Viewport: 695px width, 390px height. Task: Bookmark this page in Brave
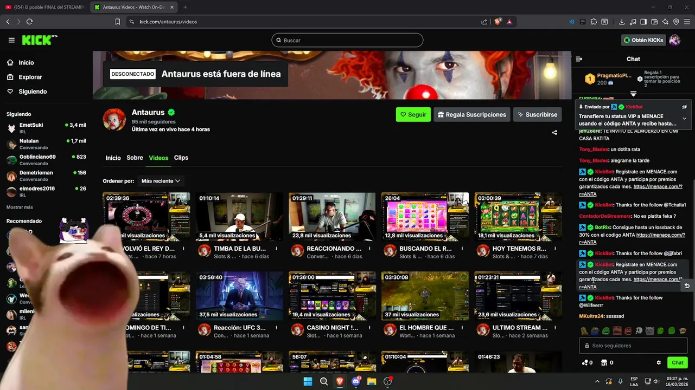coord(117,22)
